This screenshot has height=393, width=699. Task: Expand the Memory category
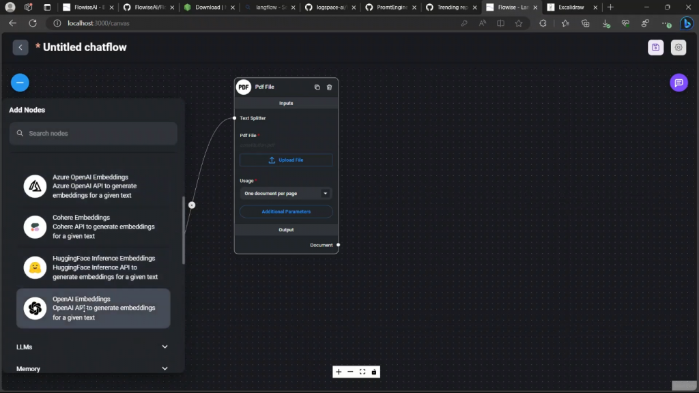tap(93, 368)
